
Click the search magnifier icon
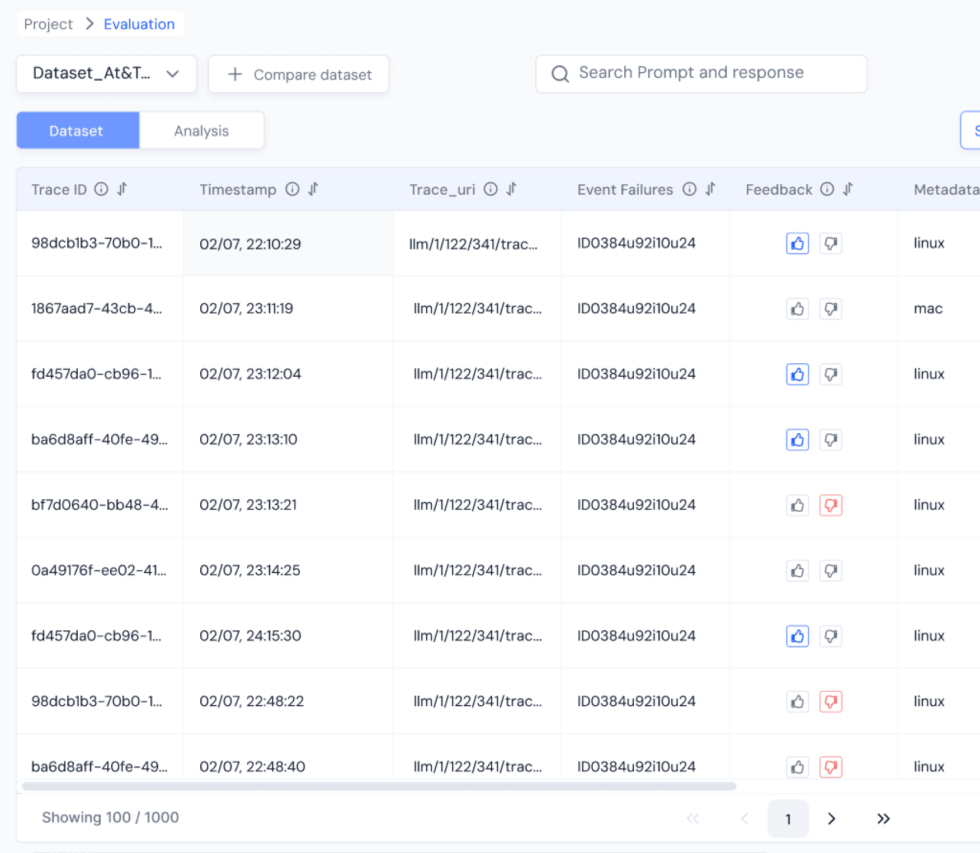[x=560, y=74]
